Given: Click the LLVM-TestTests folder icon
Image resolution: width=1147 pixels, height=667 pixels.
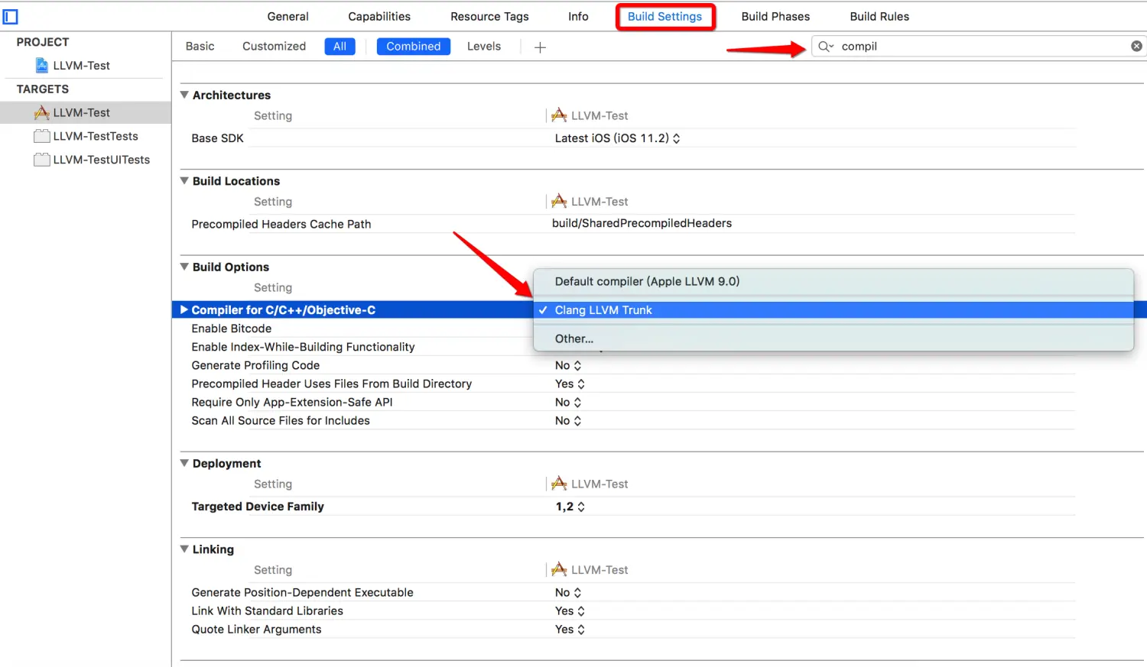Looking at the screenshot, I should tap(42, 136).
